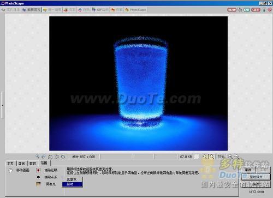273x198 pixels.
Task: Click the rotate right icon below the image
Action: [x=44, y=157]
